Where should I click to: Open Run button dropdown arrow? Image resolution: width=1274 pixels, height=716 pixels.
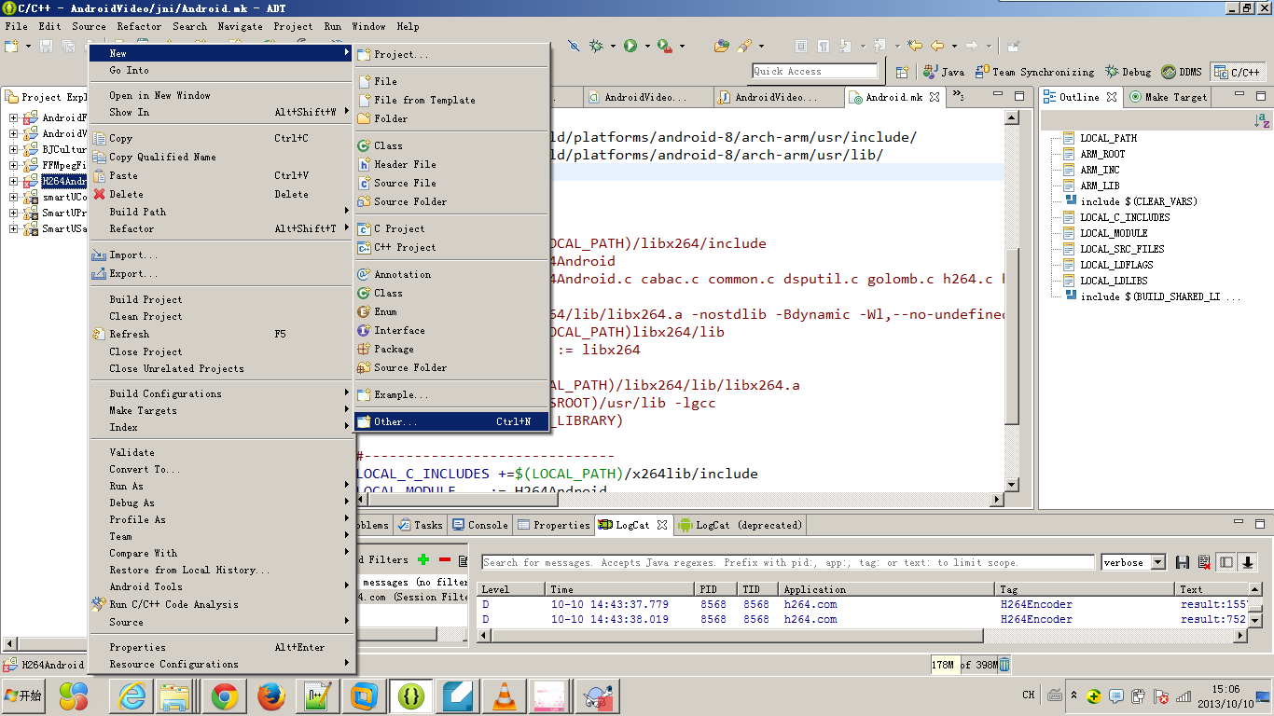pyautogui.click(x=646, y=46)
